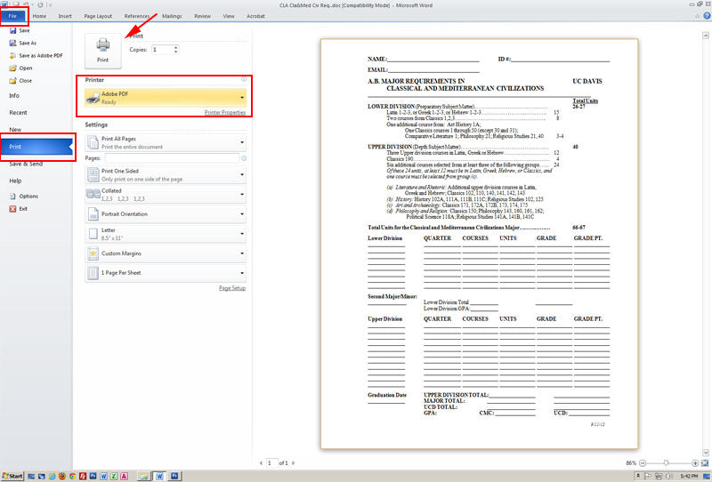Image resolution: width=712 pixels, height=482 pixels.
Task: Choose Save as Adobe PDF
Action: tap(35, 55)
